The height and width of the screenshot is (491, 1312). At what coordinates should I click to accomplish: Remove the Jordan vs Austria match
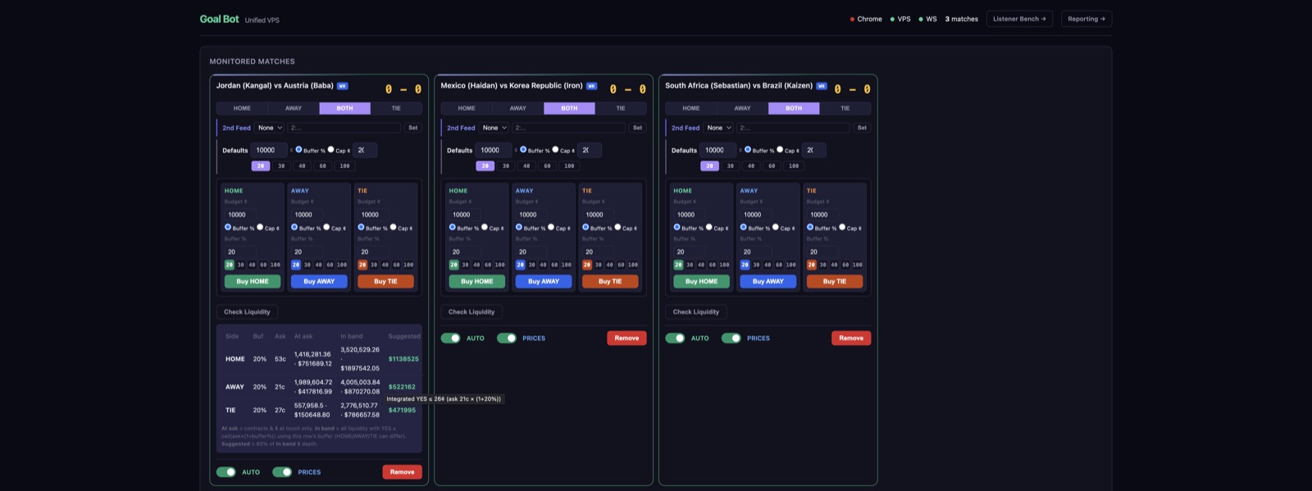pos(402,472)
